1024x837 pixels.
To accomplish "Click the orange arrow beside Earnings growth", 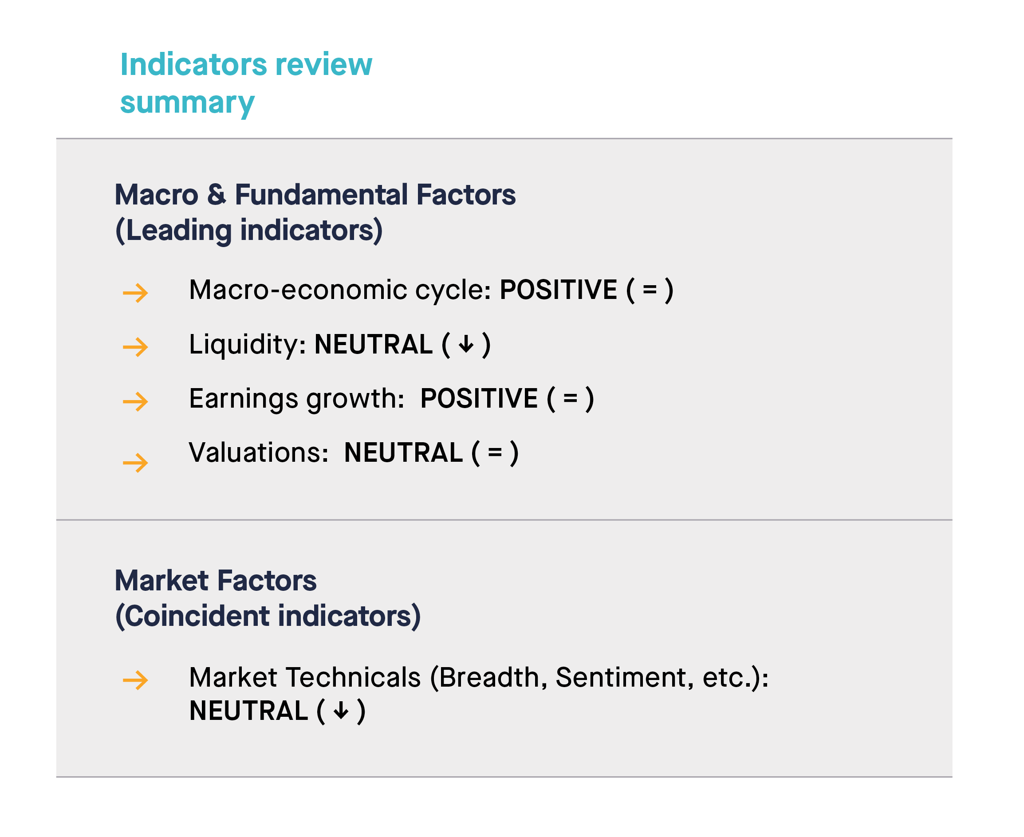I will click(135, 401).
